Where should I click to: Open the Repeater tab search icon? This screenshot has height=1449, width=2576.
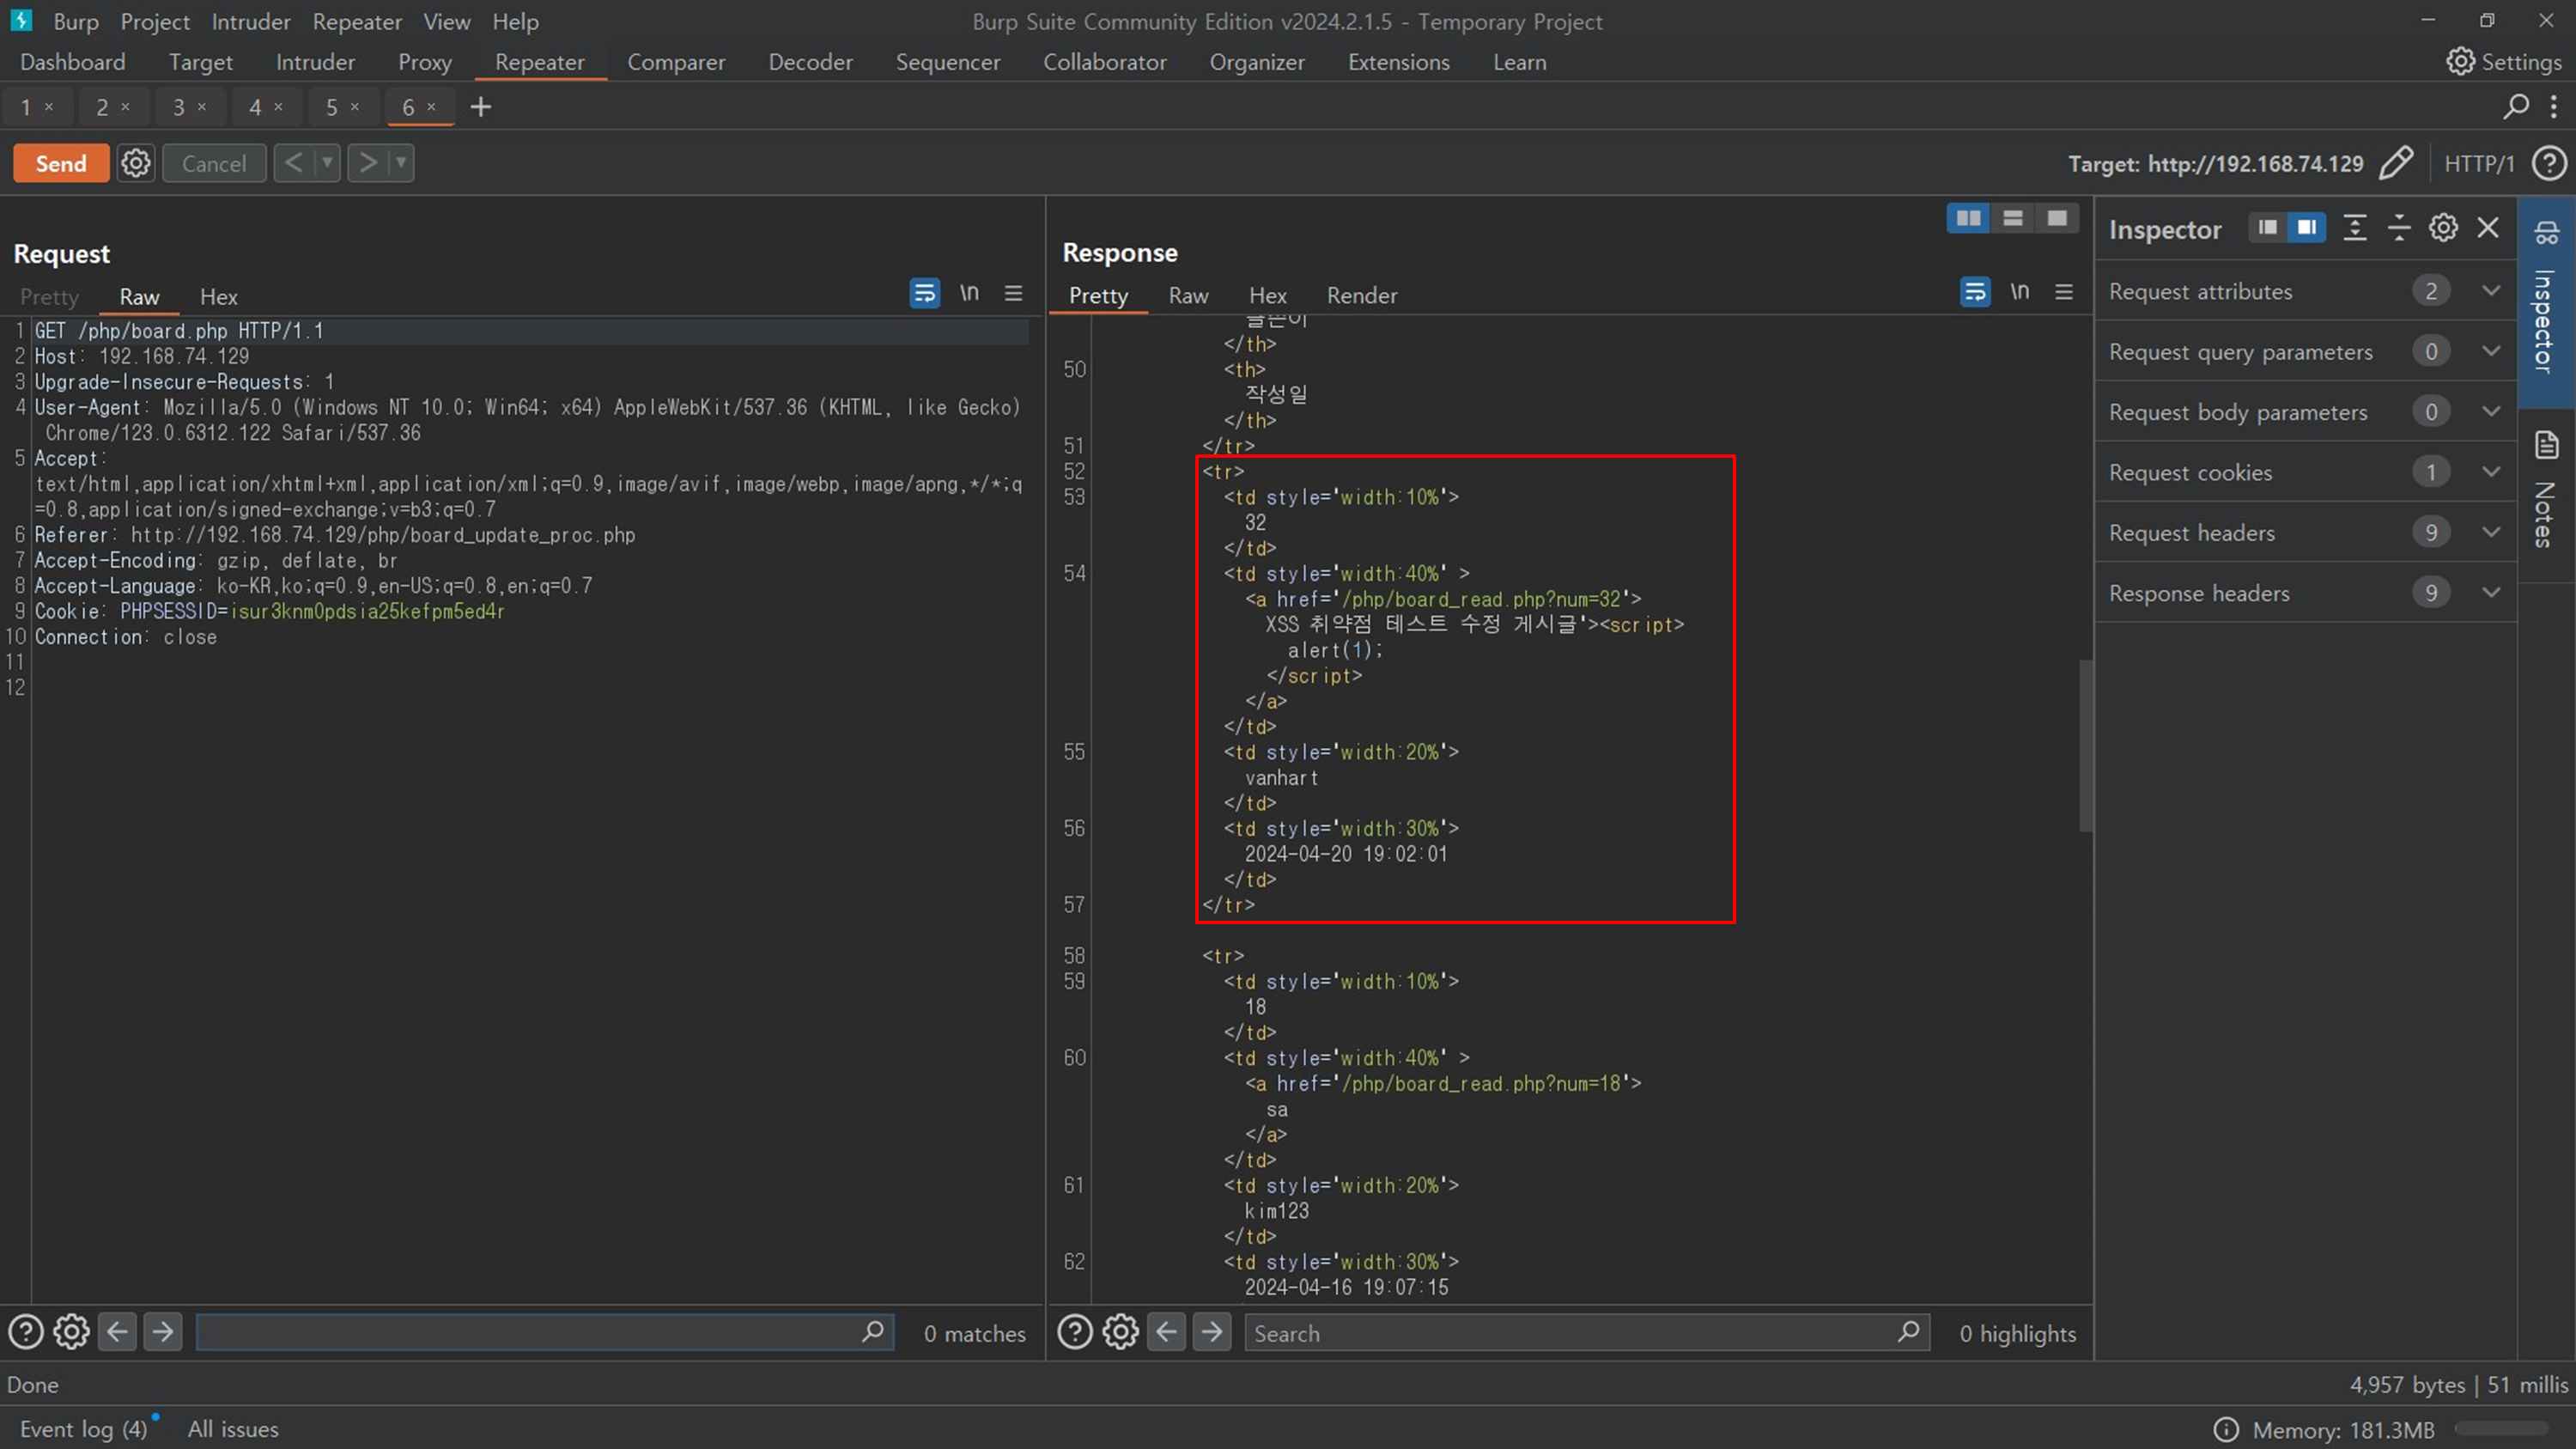2516,106
